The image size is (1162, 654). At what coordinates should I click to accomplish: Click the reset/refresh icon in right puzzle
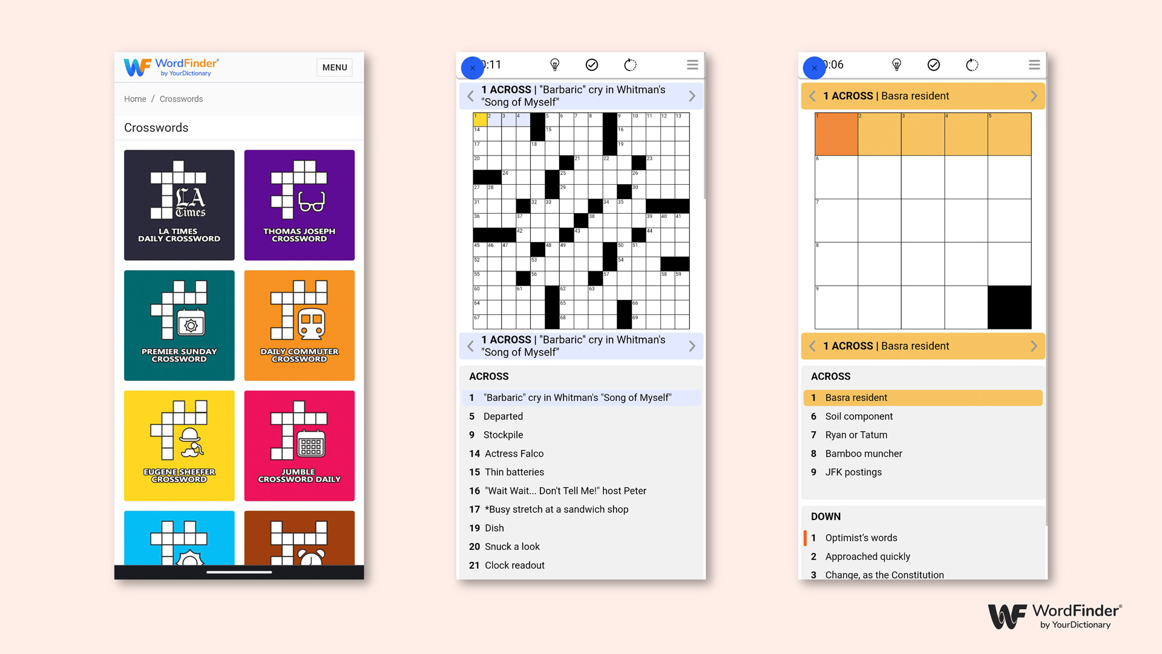(x=973, y=66)
